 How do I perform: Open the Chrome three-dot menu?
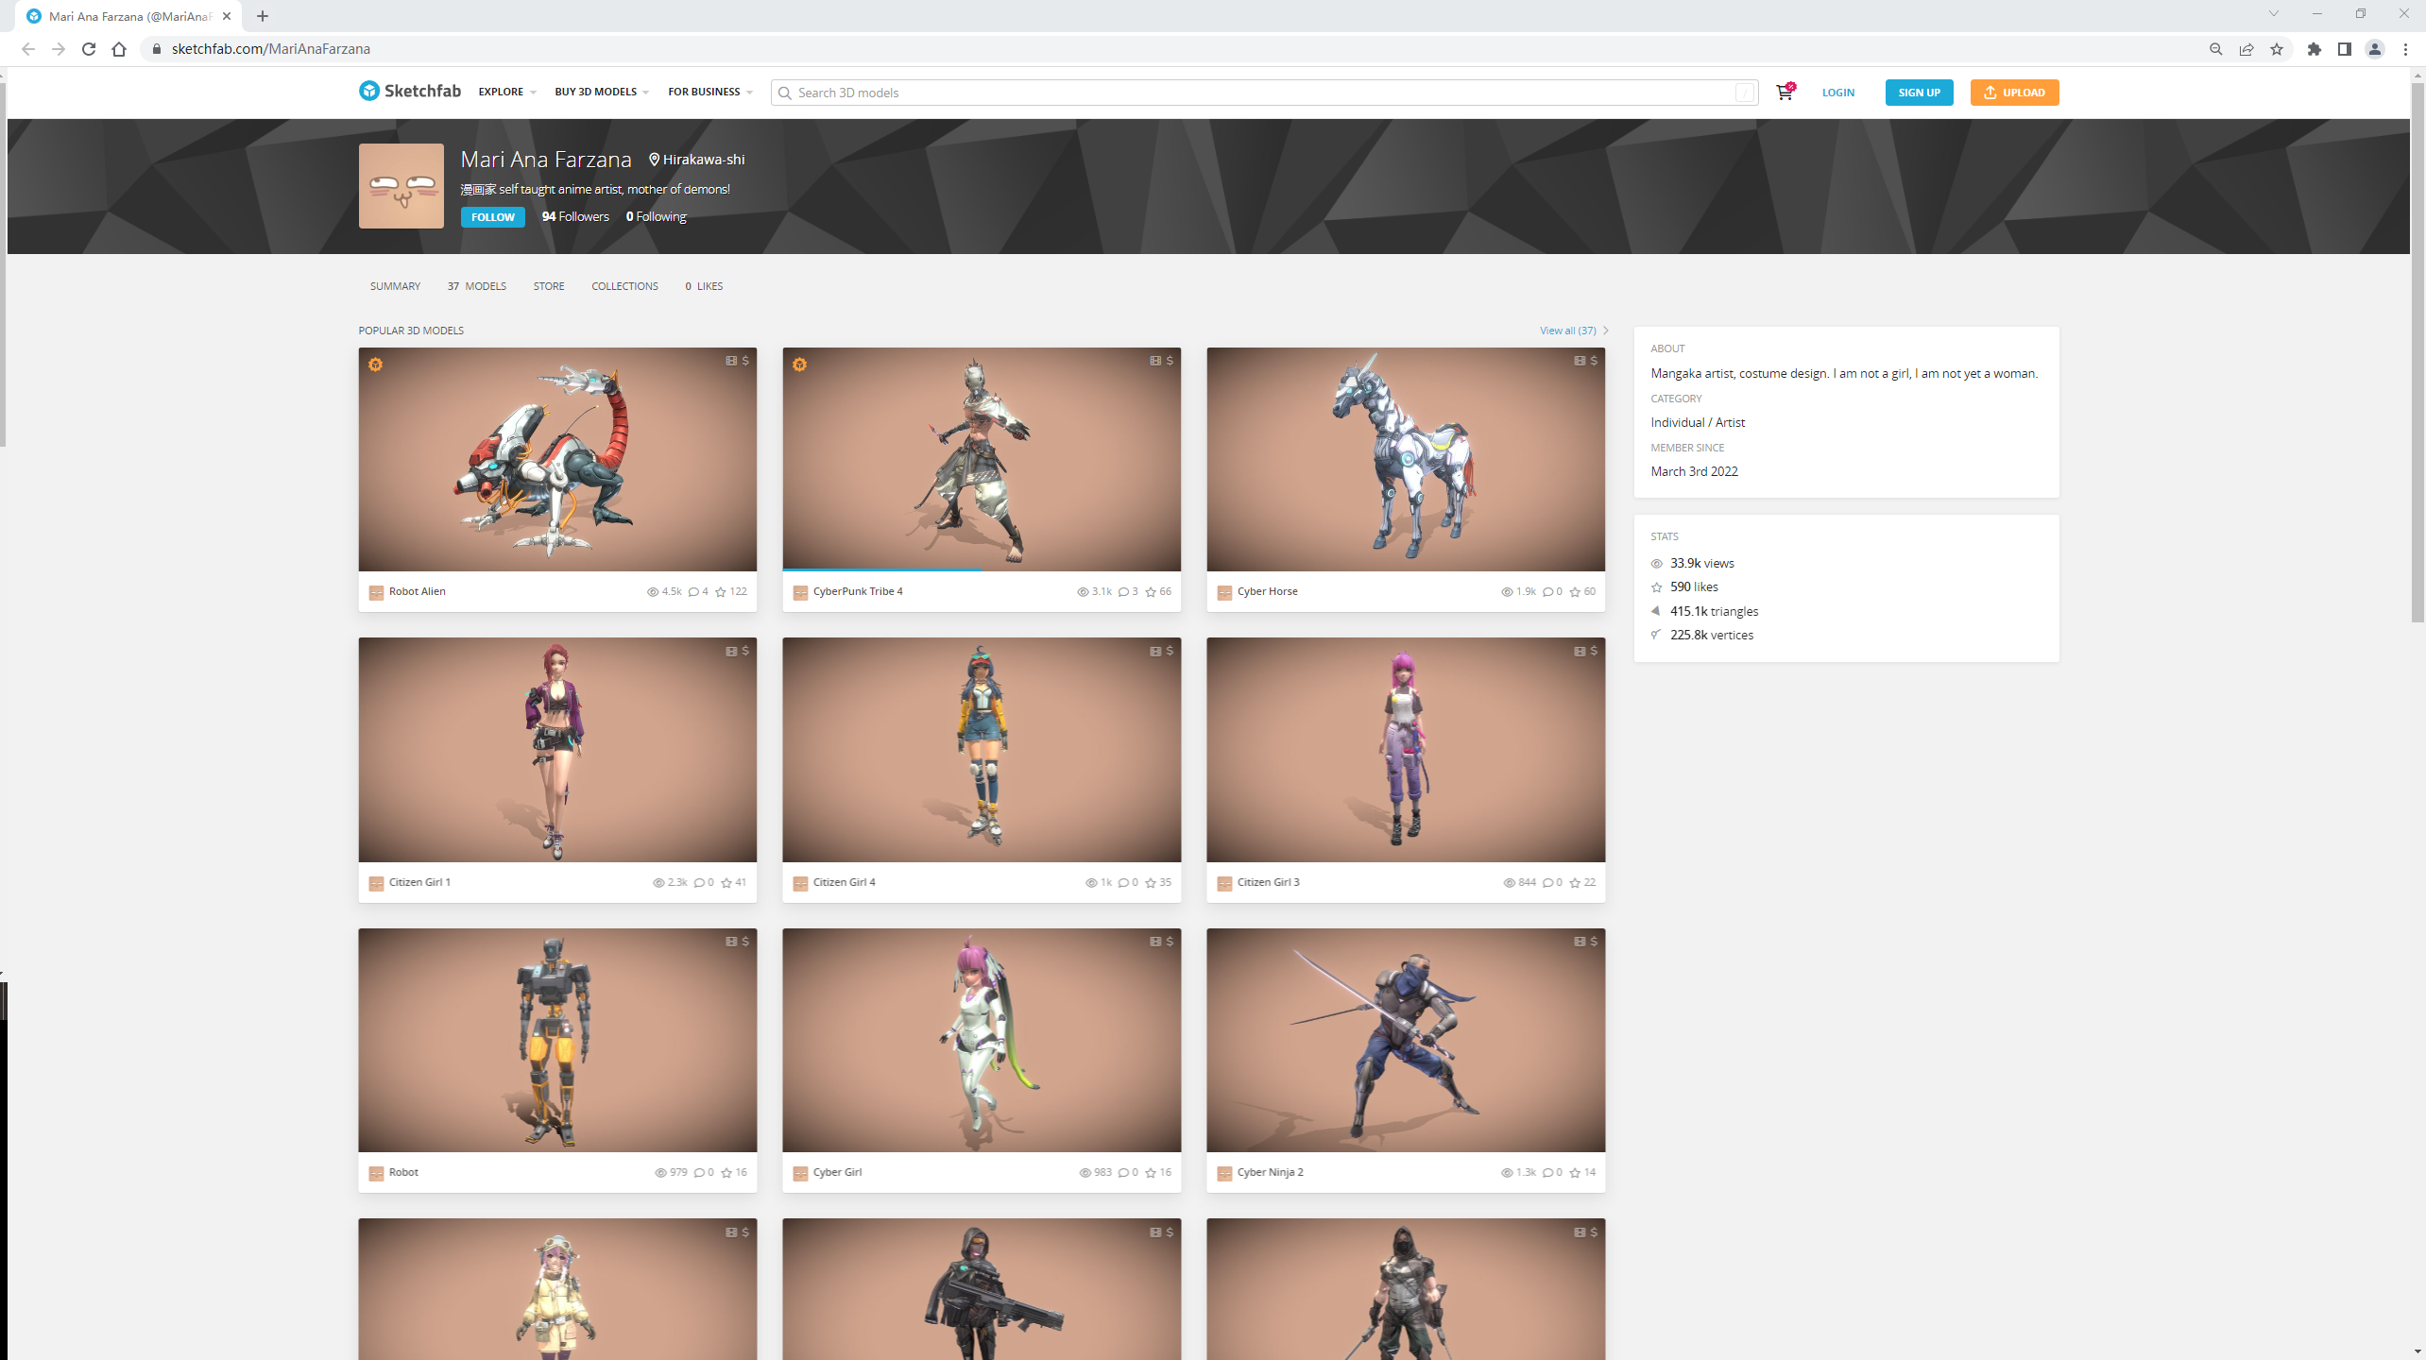pos(2405,49)
